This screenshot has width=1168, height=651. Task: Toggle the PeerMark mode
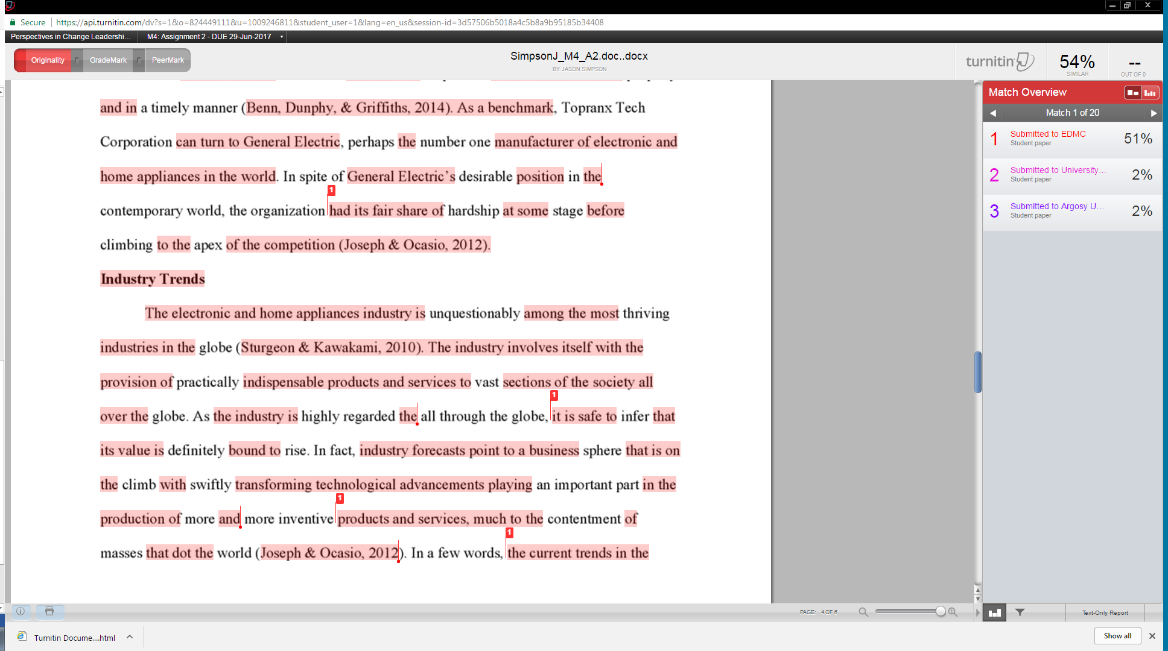pos(168,60)
